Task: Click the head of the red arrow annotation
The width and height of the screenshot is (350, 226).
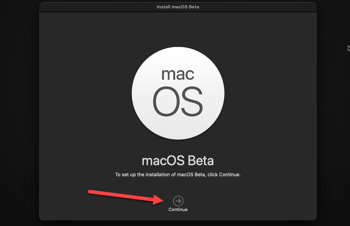Action: (x=162, y=200)
